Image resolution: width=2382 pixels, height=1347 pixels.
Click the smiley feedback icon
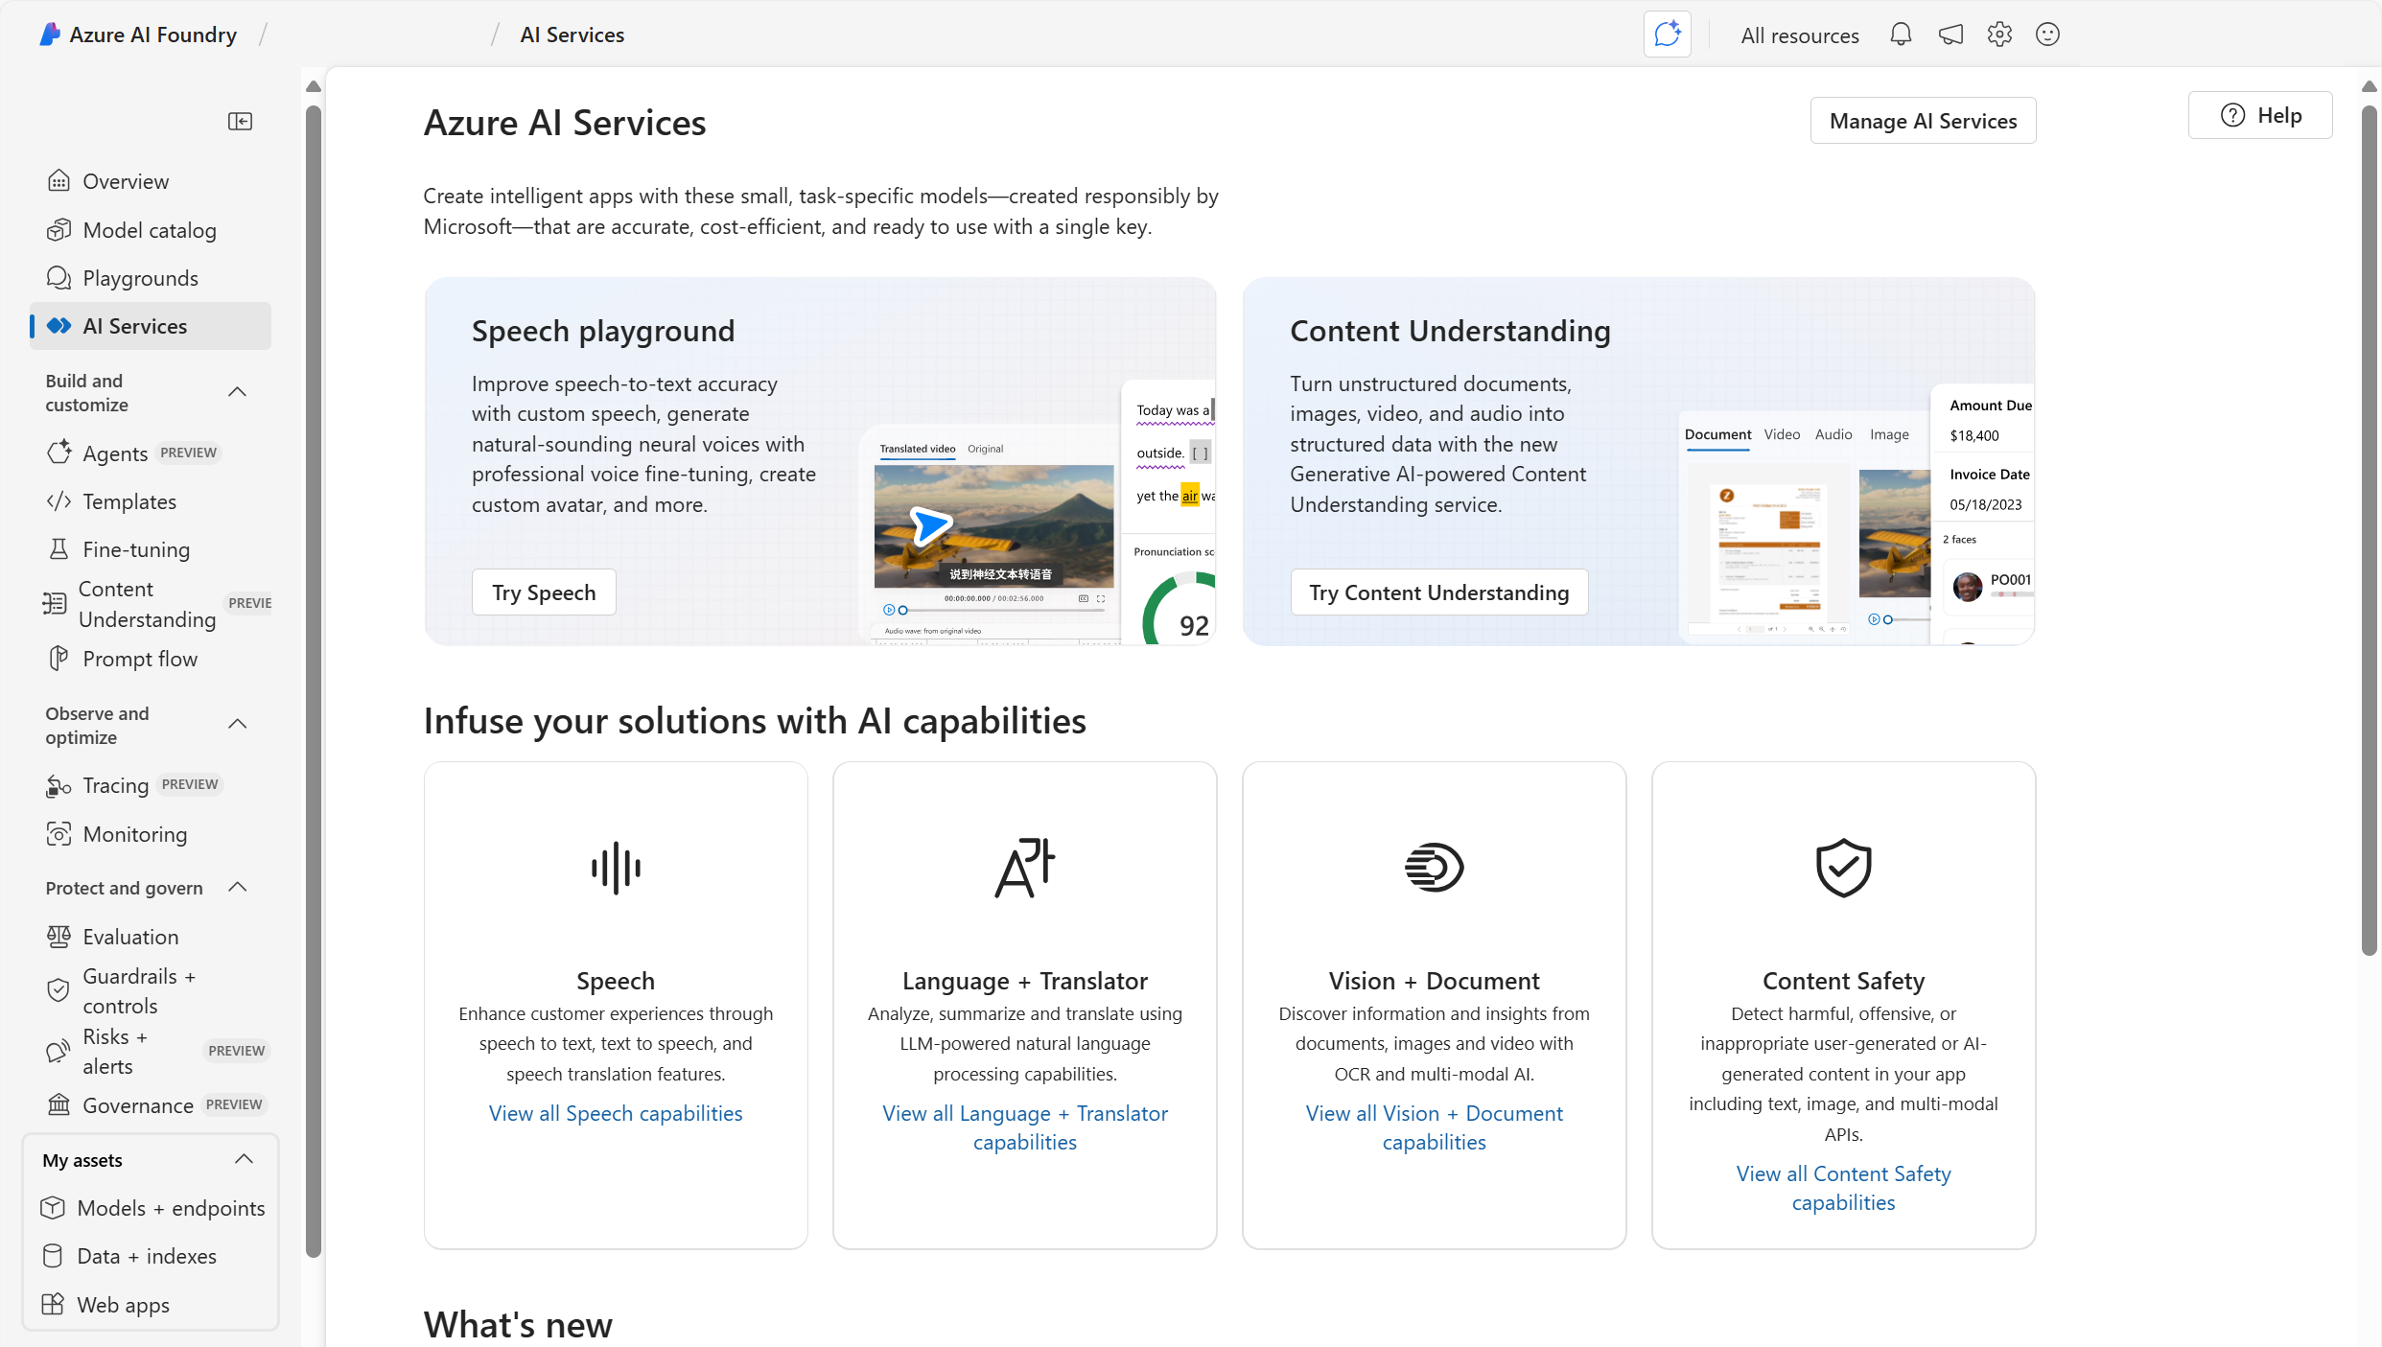(x=2047, y=35)
